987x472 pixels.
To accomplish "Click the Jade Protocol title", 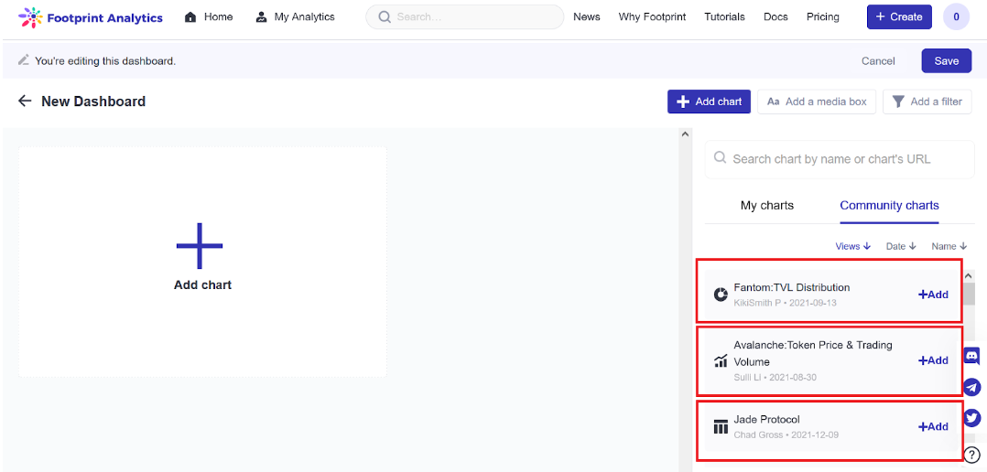I will click(766, 419).
